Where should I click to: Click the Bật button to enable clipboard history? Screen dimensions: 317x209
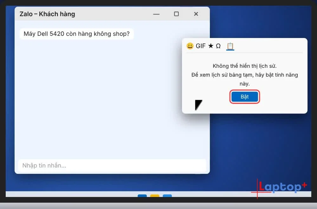tap(245, 97)
